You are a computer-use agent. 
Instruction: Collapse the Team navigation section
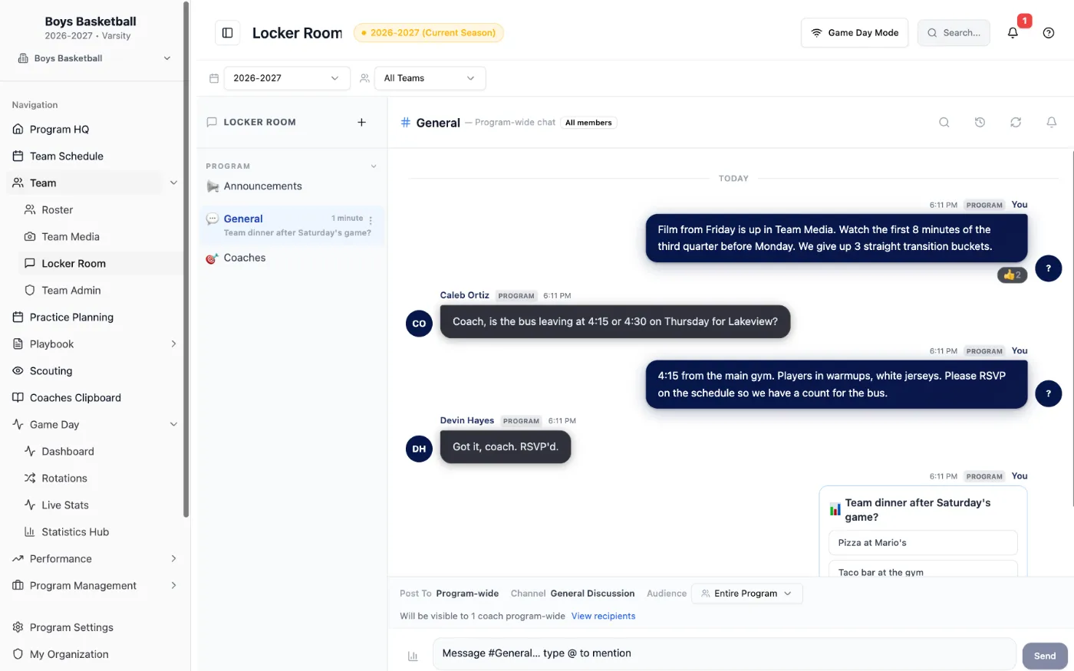tap(173, 183)
